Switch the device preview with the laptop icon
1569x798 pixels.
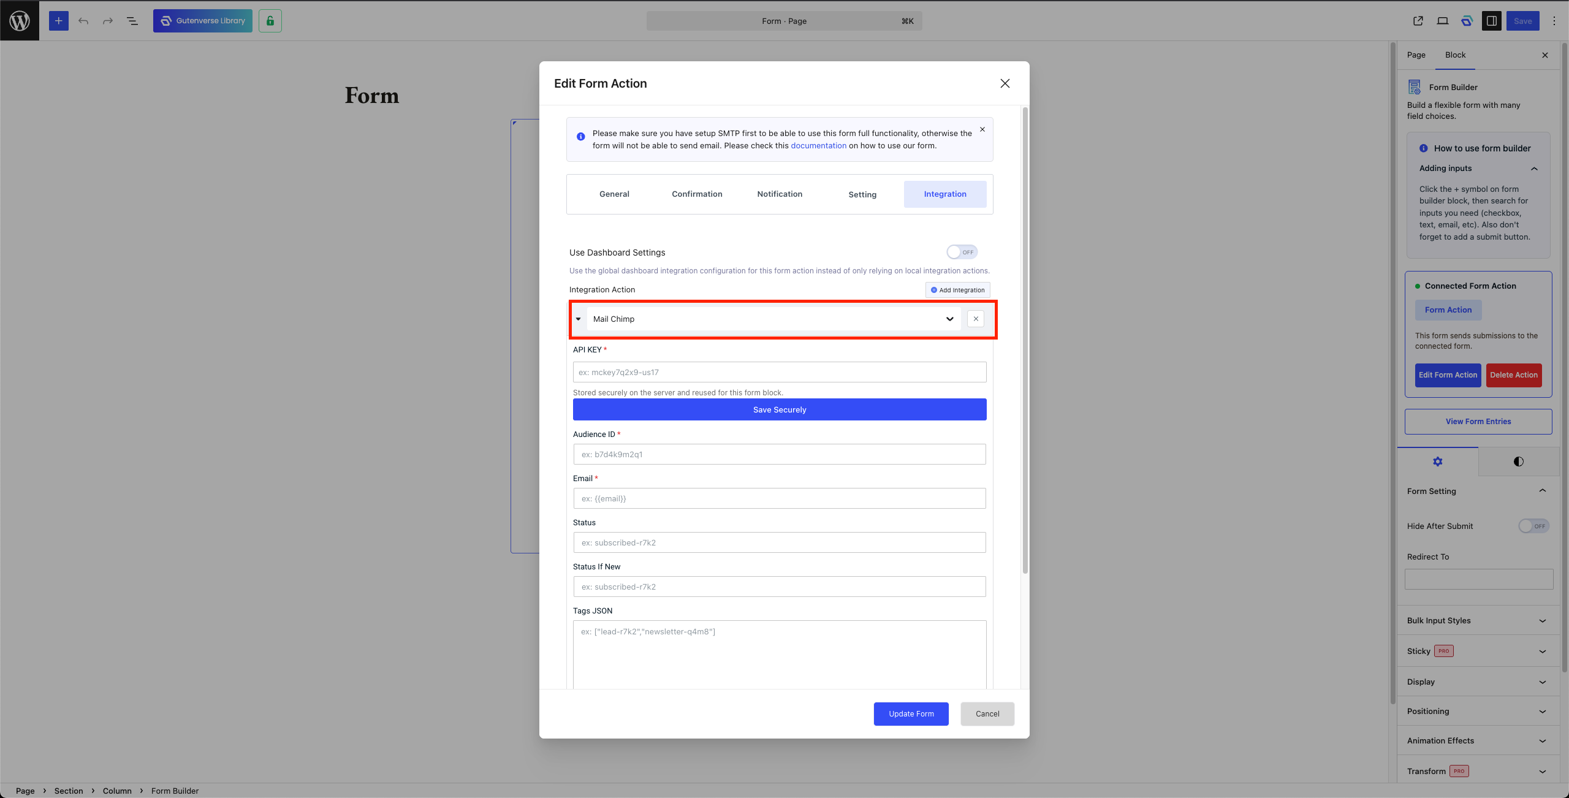(1442, 21)
